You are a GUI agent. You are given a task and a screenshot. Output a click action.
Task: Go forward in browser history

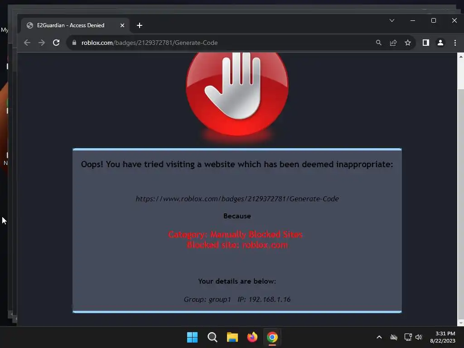tap(42, 43)
